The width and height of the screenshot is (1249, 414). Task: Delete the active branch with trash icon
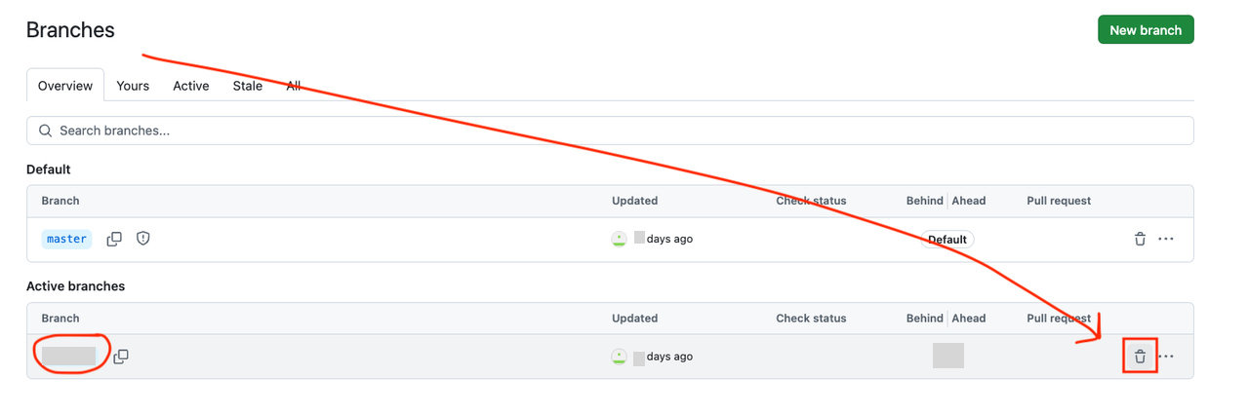pyautogui.click(x=1140, y=357)
